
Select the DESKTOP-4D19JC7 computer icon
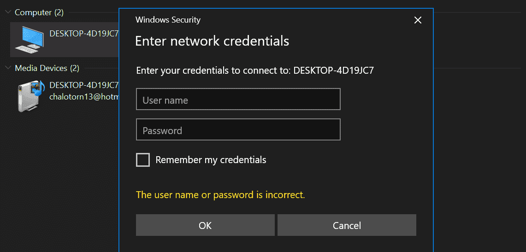(30, 40)
